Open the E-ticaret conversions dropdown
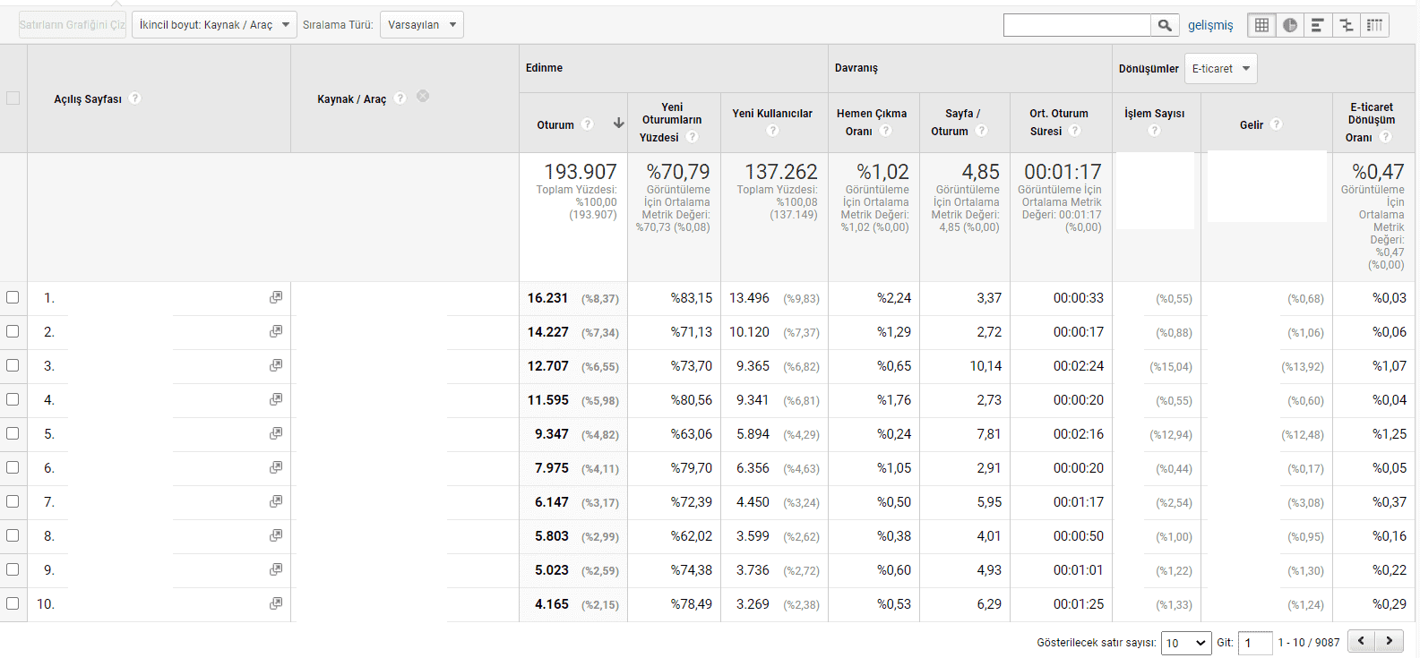The height and width of the screenshot is (658, 1420). (x=1220, y=69)
